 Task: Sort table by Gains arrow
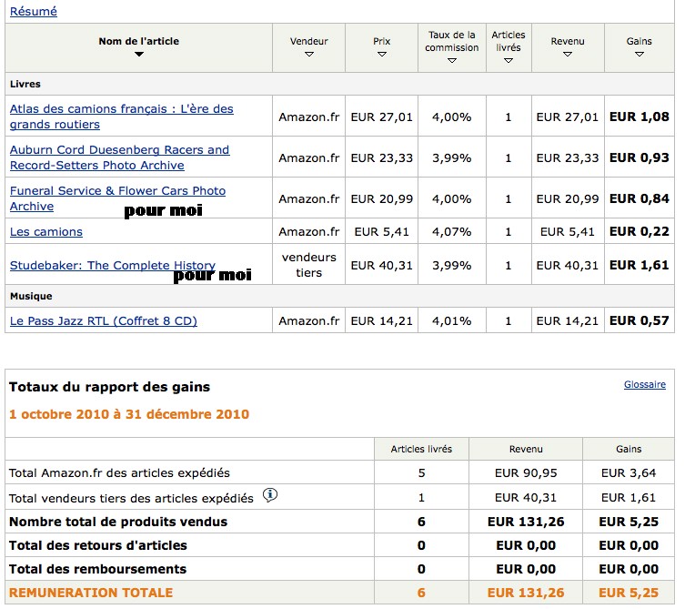coord(640,55)
